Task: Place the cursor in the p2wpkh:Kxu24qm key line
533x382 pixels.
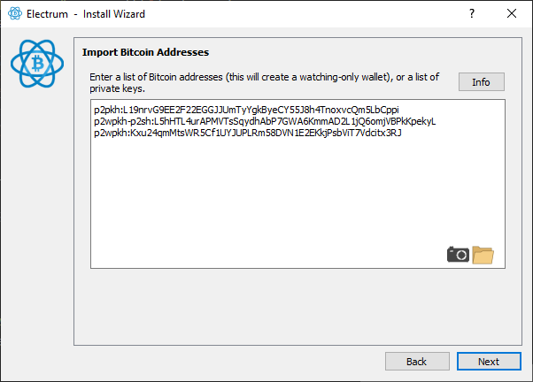Action: click(x=248, y=133)
